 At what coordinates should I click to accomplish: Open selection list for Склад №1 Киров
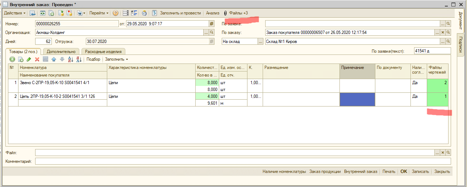pyautogui.click(x=442, y=42)
